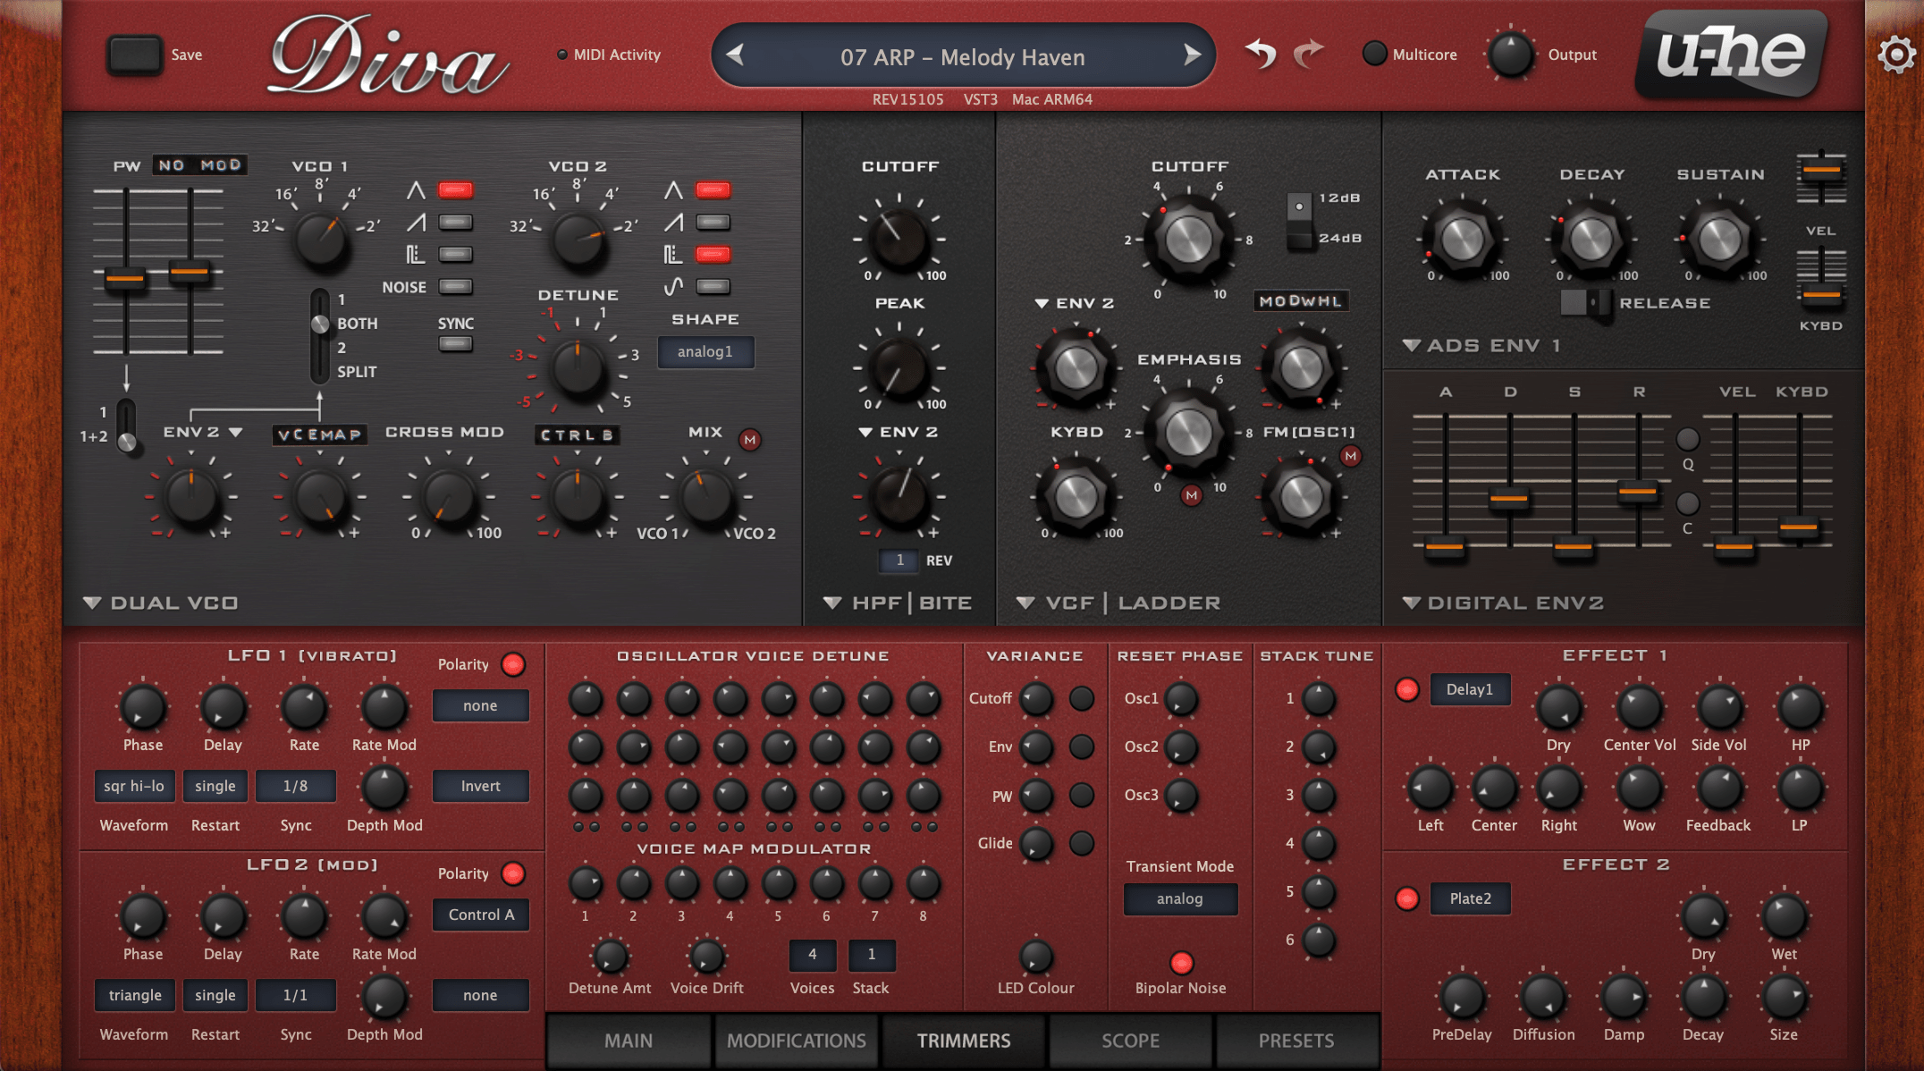Click the NO MOD PW source label
The width and height of the screenshot is (1924, 1071).
[x=199, y=164]
